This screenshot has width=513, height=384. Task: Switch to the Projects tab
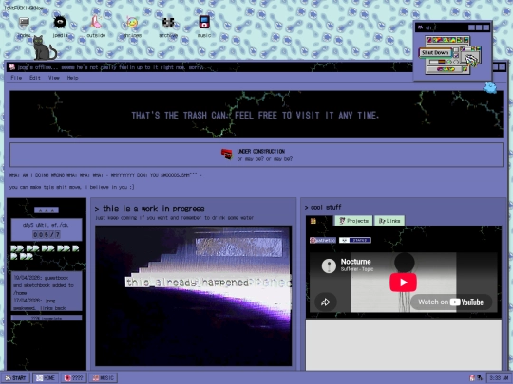(353, 221)
